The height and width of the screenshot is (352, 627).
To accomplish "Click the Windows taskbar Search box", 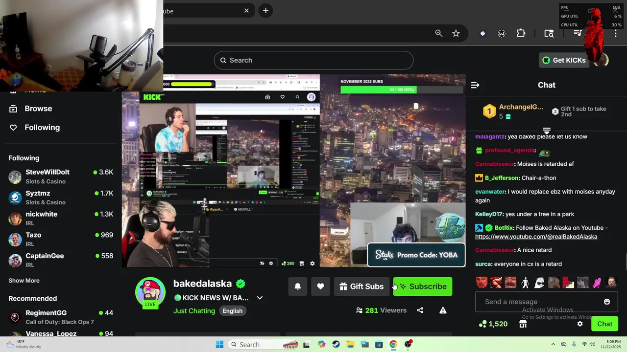I will coord(265,345).
